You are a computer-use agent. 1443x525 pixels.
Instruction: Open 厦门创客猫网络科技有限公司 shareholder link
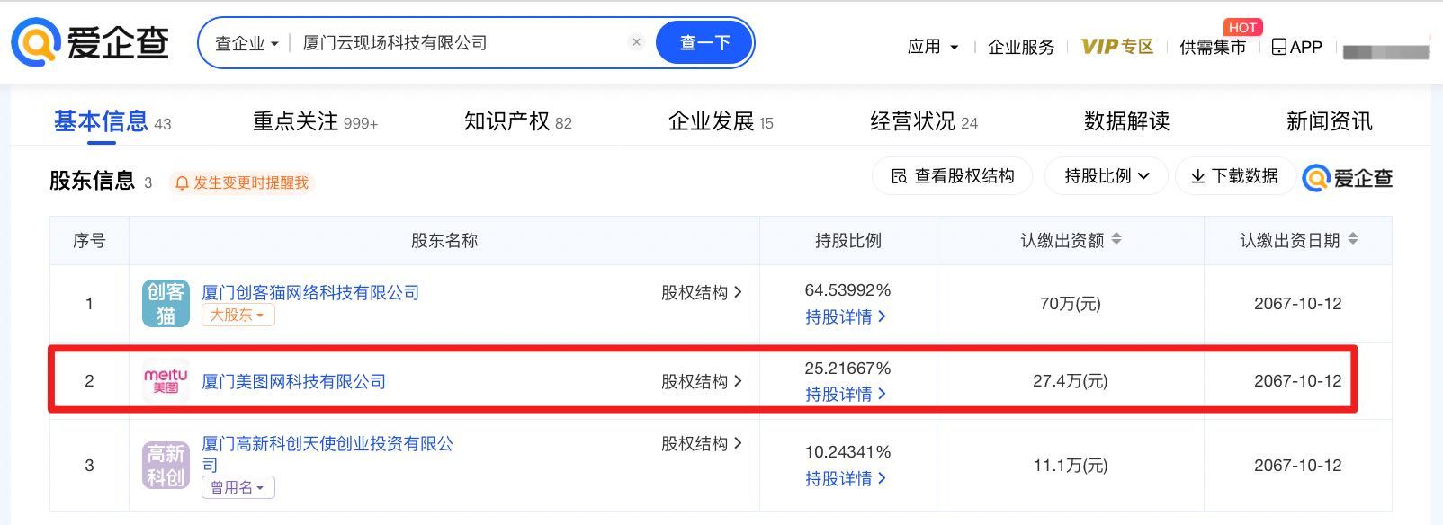310,292
